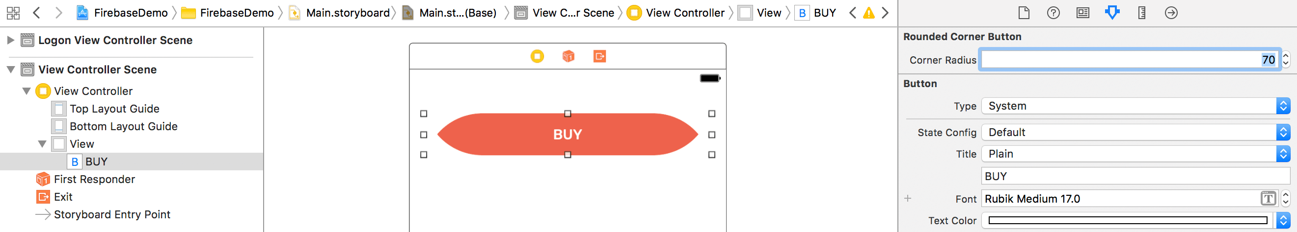Collapse the View tree item
The image size is (1297, 232).
(x=42, y=144)
